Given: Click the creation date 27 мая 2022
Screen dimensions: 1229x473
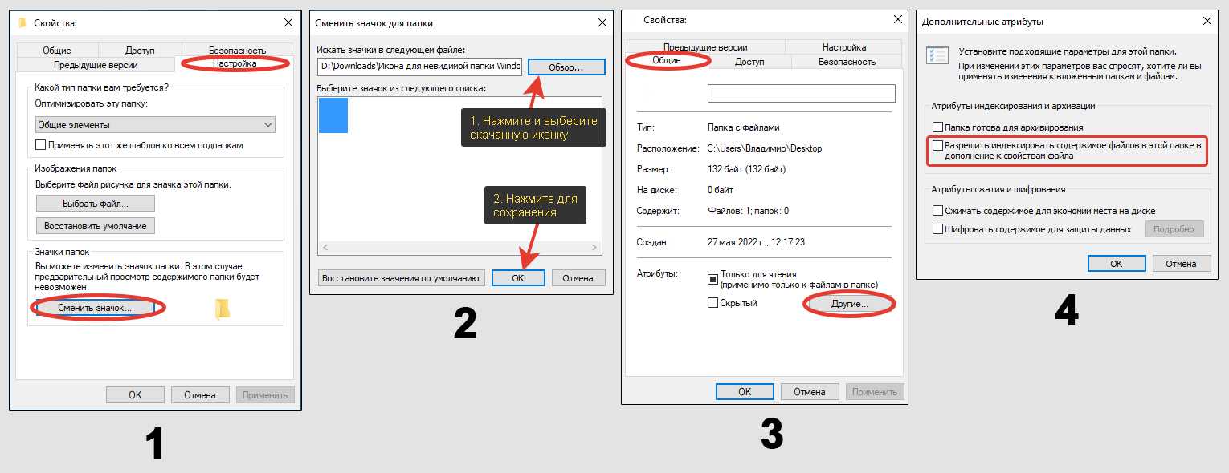Looking at the screenshot, I should 756,241.
